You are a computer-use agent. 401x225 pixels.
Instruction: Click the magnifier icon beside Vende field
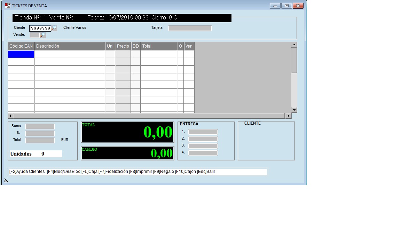point(43,35)
